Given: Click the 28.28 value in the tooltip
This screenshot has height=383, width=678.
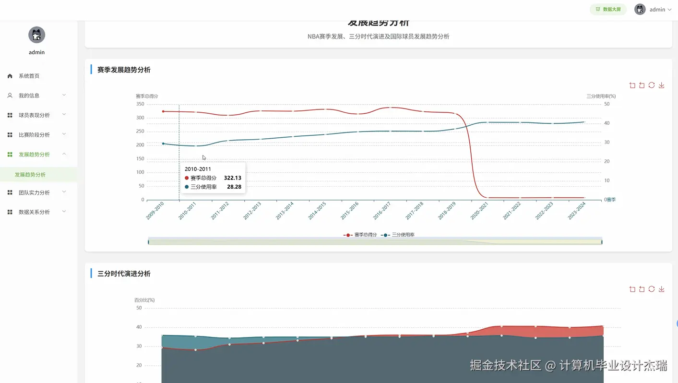Looking at the screenshot, I should 234,187.
